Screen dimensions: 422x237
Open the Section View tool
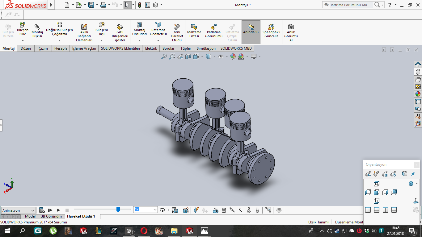pos(188,56)
